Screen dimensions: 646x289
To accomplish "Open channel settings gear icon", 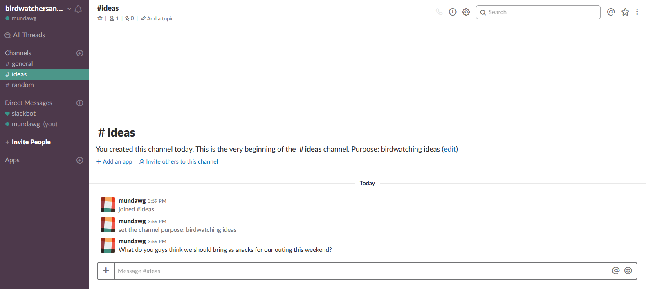I will (466, 12).
